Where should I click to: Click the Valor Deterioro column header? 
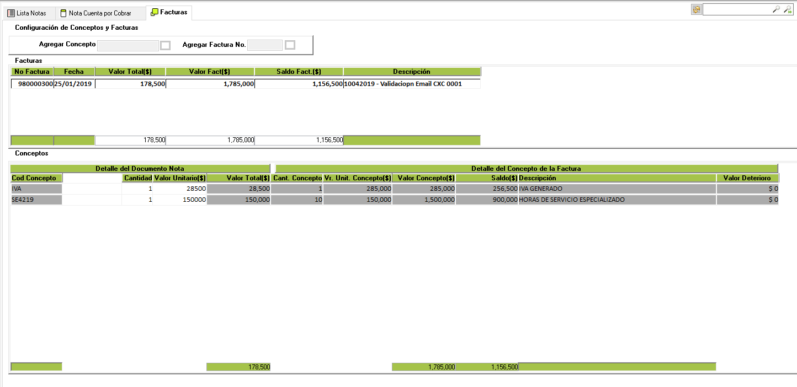coord(747,178)
